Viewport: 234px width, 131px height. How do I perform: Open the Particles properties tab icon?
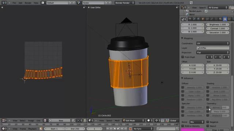click(229, 19)
